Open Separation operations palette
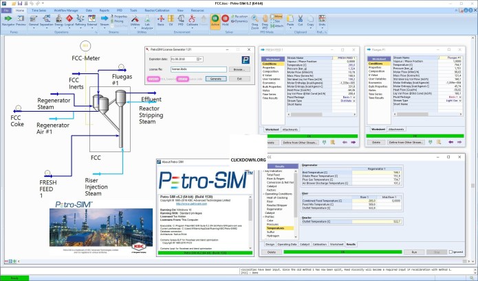The image size is (478, 281). coord(46,21)
